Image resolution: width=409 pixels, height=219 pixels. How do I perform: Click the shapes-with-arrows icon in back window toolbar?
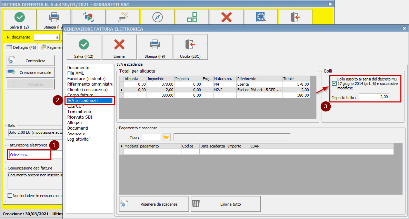pos(88,17)
